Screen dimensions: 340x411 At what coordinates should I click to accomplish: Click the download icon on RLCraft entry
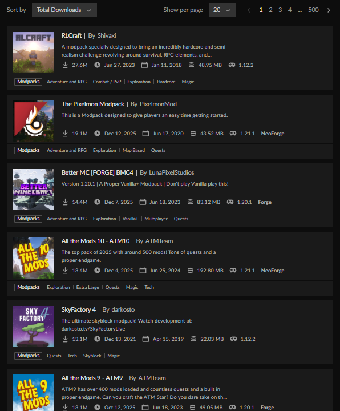click(65, 65)
